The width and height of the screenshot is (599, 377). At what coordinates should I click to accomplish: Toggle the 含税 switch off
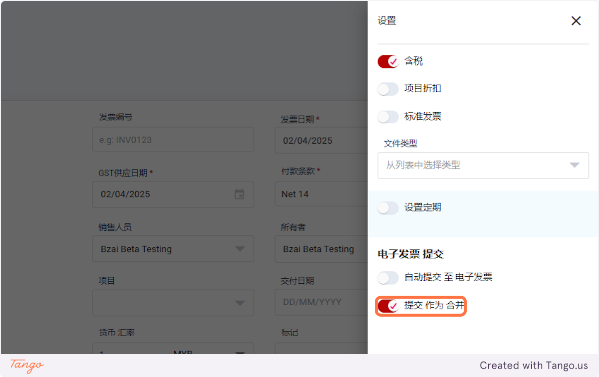coord(388,61)
